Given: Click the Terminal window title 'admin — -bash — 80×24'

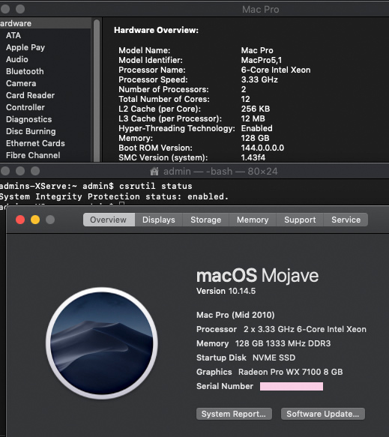Looking at the screenshot, I should pyautogui.click(x=220, y=171).
